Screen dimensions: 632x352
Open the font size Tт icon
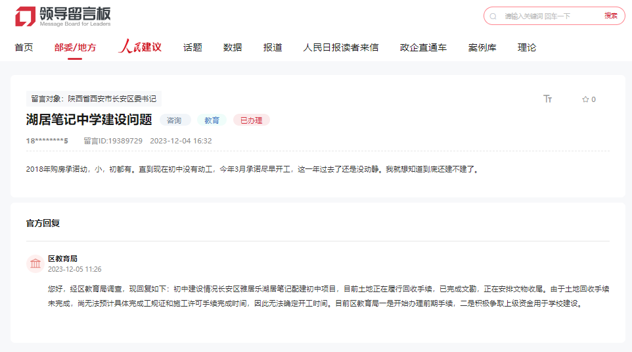547,99
